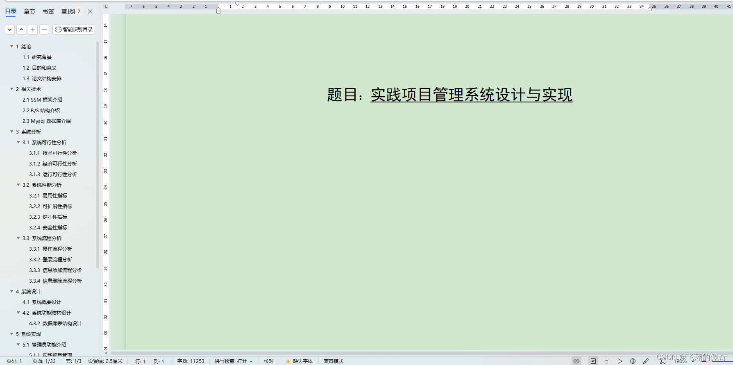Image resolution: width=733 pixels, height=365 pixels.
Task: Click the outline pane vertical scrollbar
Action: [98, 155]
